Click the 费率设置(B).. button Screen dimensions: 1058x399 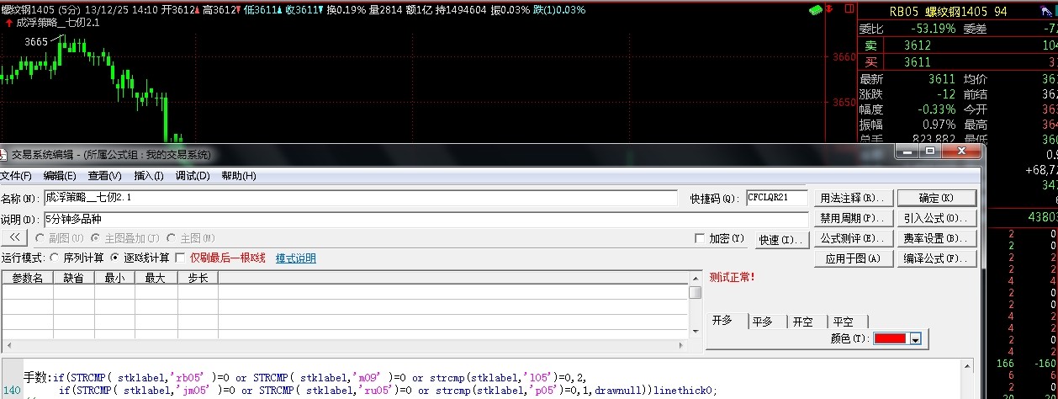[936, 238]
